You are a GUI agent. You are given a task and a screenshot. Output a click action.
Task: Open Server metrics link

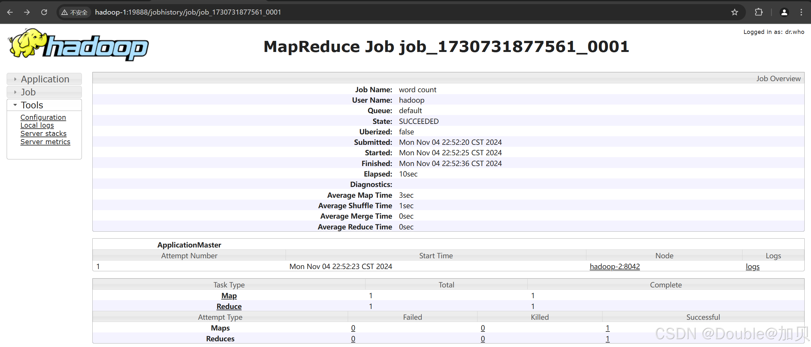click(45, 142)
